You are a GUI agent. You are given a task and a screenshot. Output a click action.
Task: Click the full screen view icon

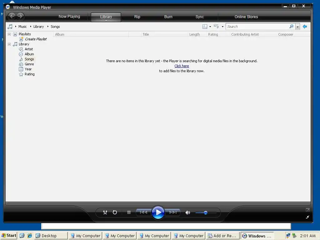pyautogui.click(x=308, y=210)
